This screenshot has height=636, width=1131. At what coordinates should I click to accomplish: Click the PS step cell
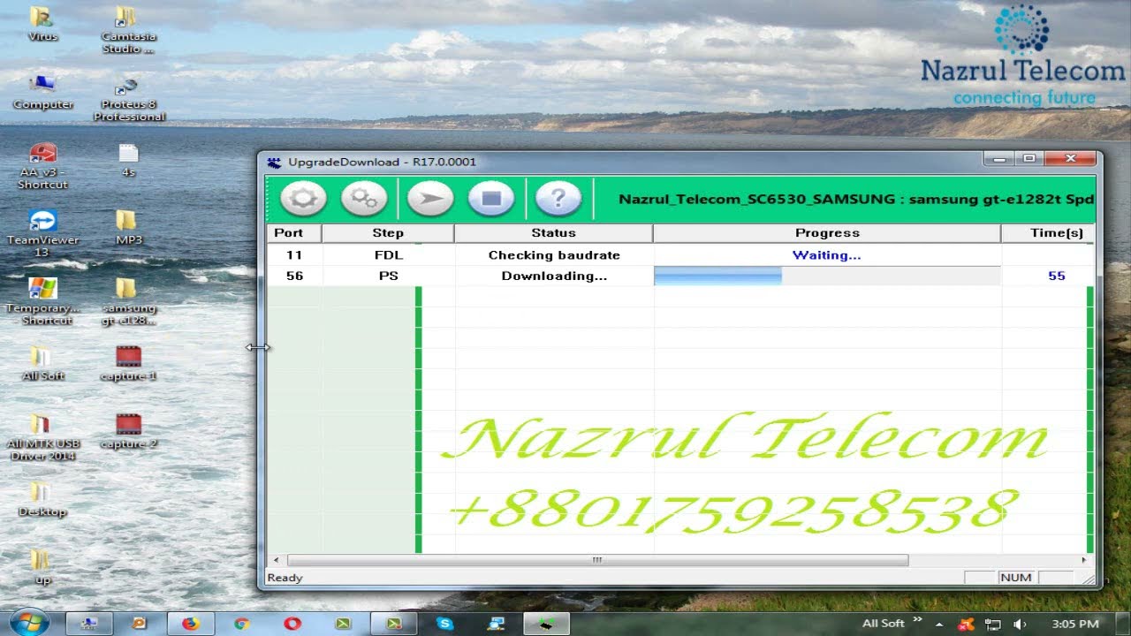coord(388,276)
